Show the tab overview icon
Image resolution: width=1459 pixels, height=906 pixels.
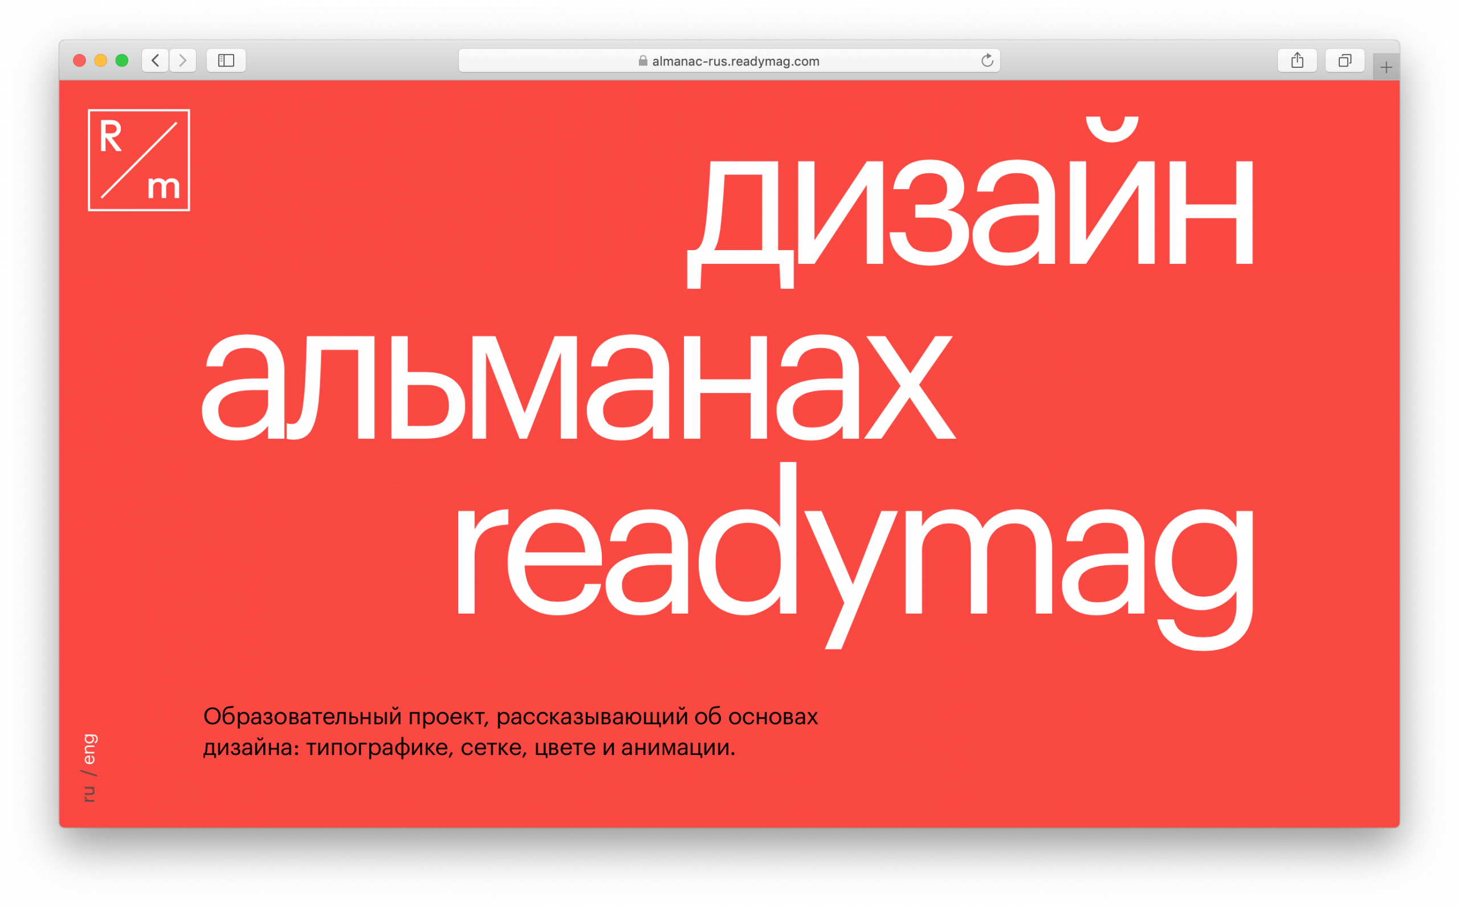click(1344, 60)
